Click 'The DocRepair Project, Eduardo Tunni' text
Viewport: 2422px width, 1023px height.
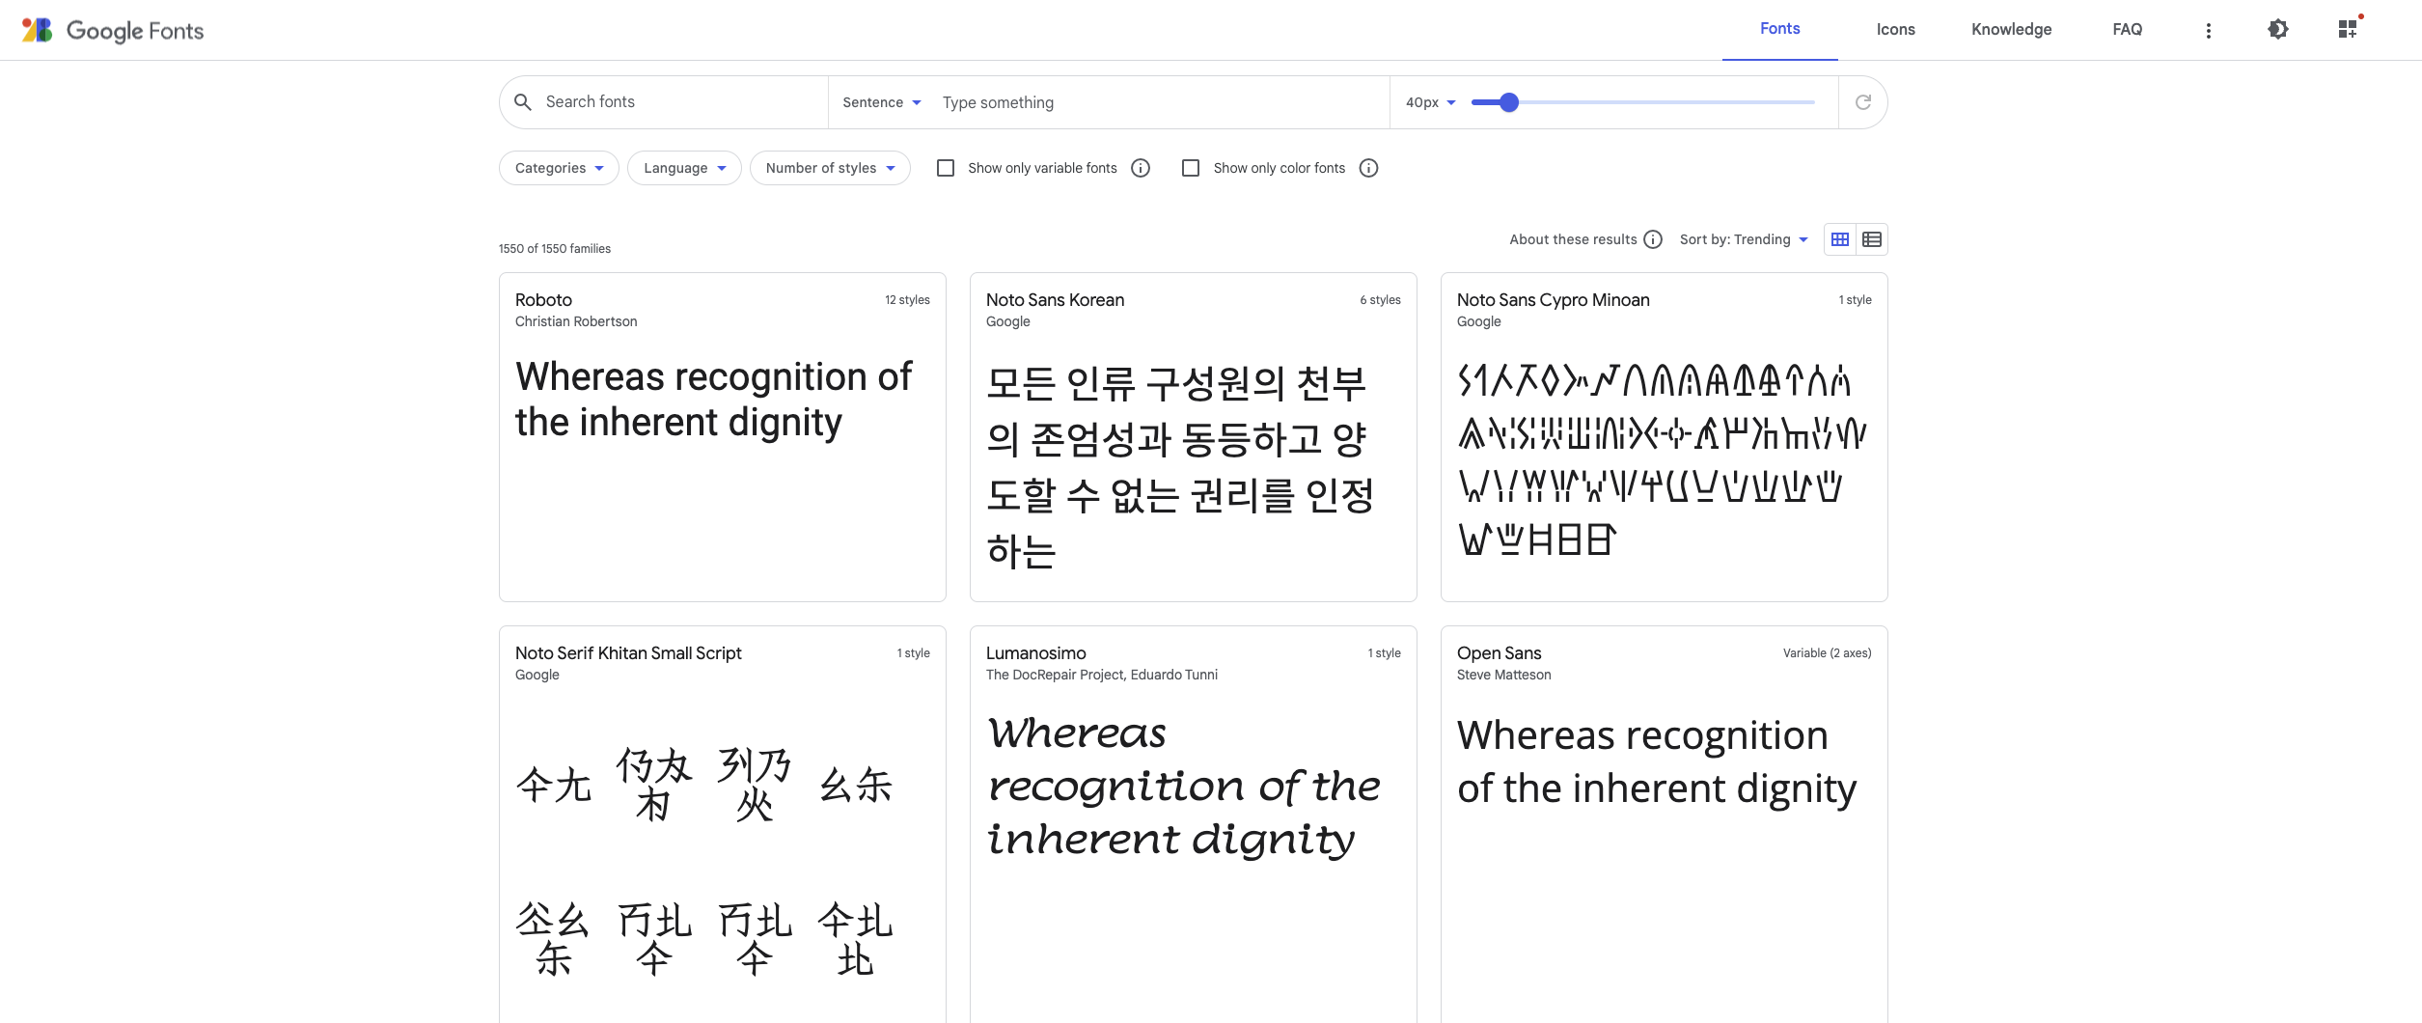coord(1101,675)
